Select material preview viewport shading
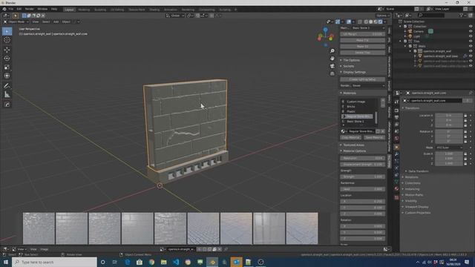475x267 pixels. coord(376,22)
